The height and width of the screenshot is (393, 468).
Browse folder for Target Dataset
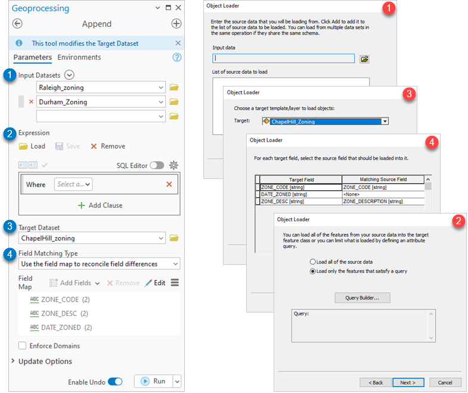click(174, 238)
